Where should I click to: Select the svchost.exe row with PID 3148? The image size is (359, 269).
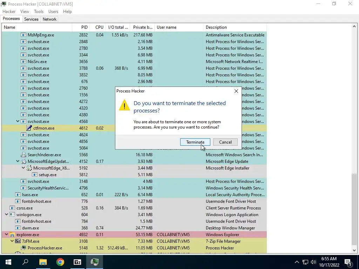tap(134, 181)
